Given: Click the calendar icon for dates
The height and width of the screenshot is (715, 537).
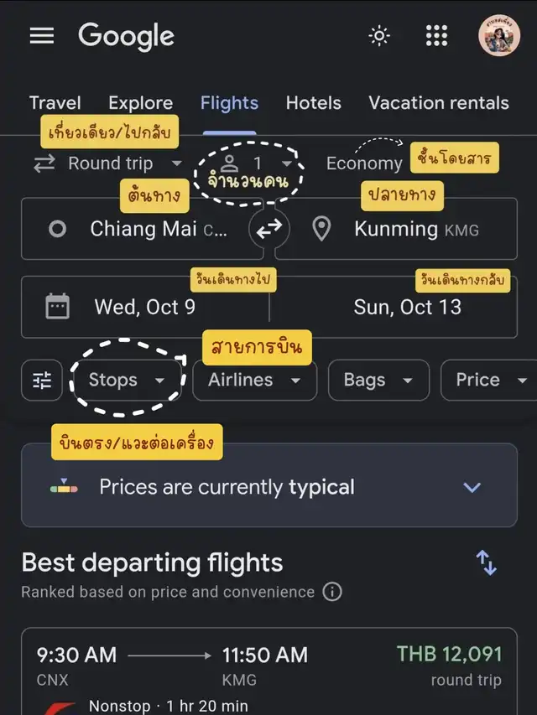Looking at the screenshot, I should point(57,307).
